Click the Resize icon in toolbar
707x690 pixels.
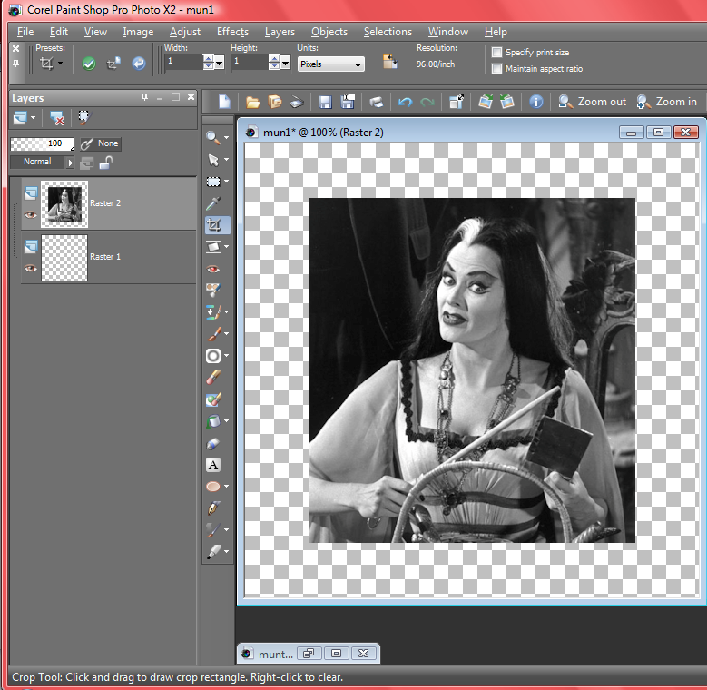tap(456, 102)
